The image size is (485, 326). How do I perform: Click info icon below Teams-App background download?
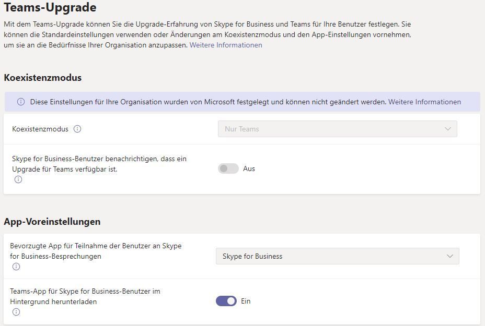(16, 312)
